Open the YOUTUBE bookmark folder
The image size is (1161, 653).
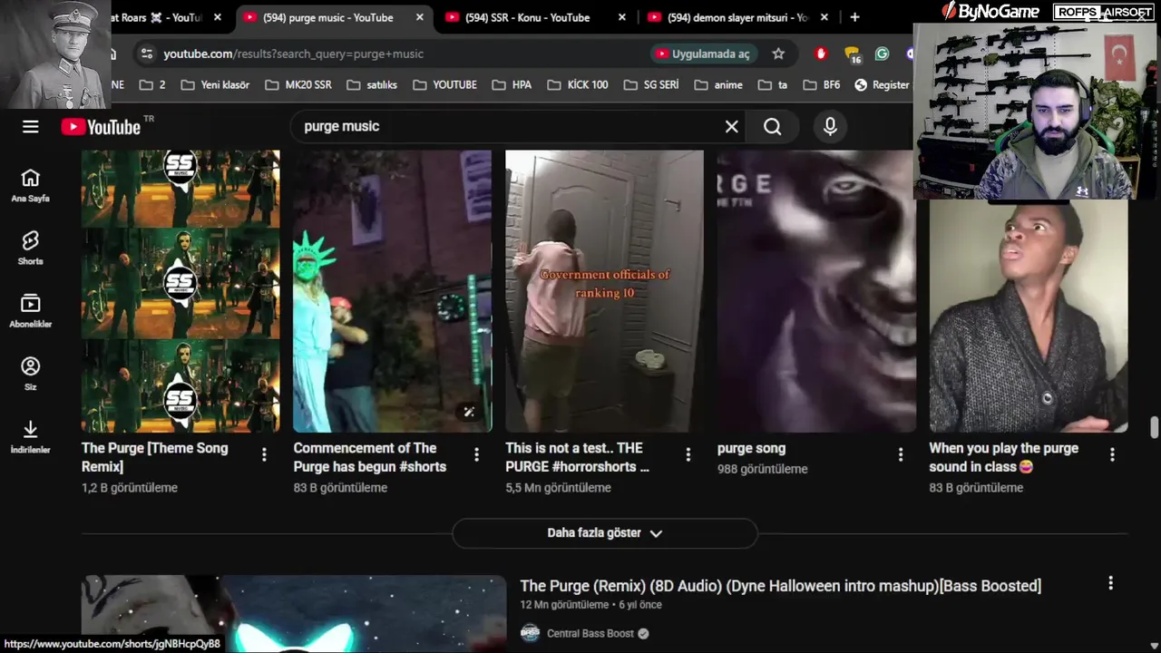point(444,84)
